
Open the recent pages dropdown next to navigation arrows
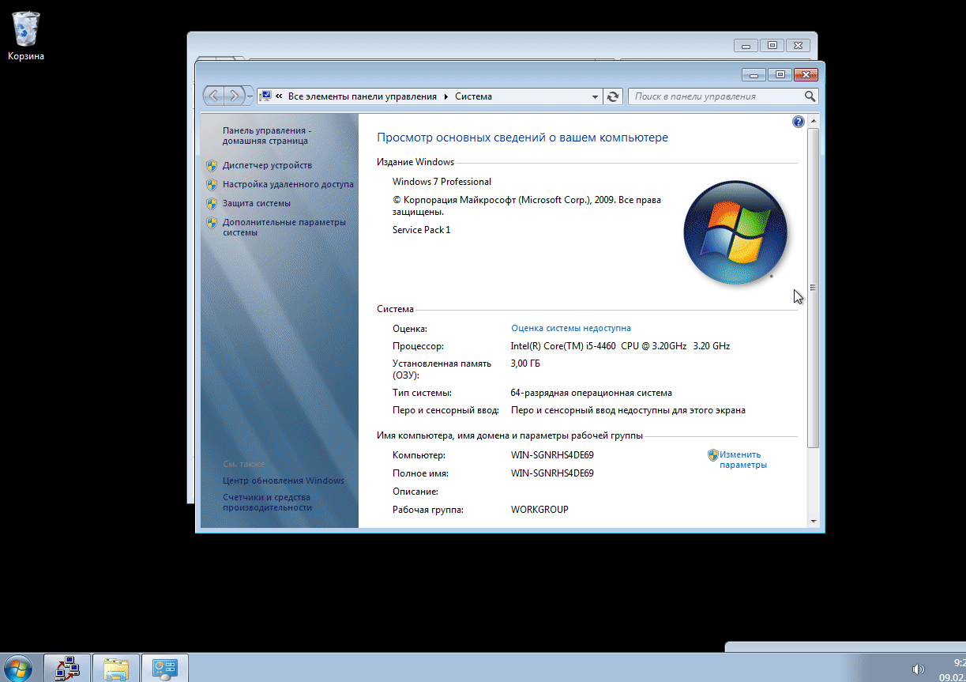point(250,96)
